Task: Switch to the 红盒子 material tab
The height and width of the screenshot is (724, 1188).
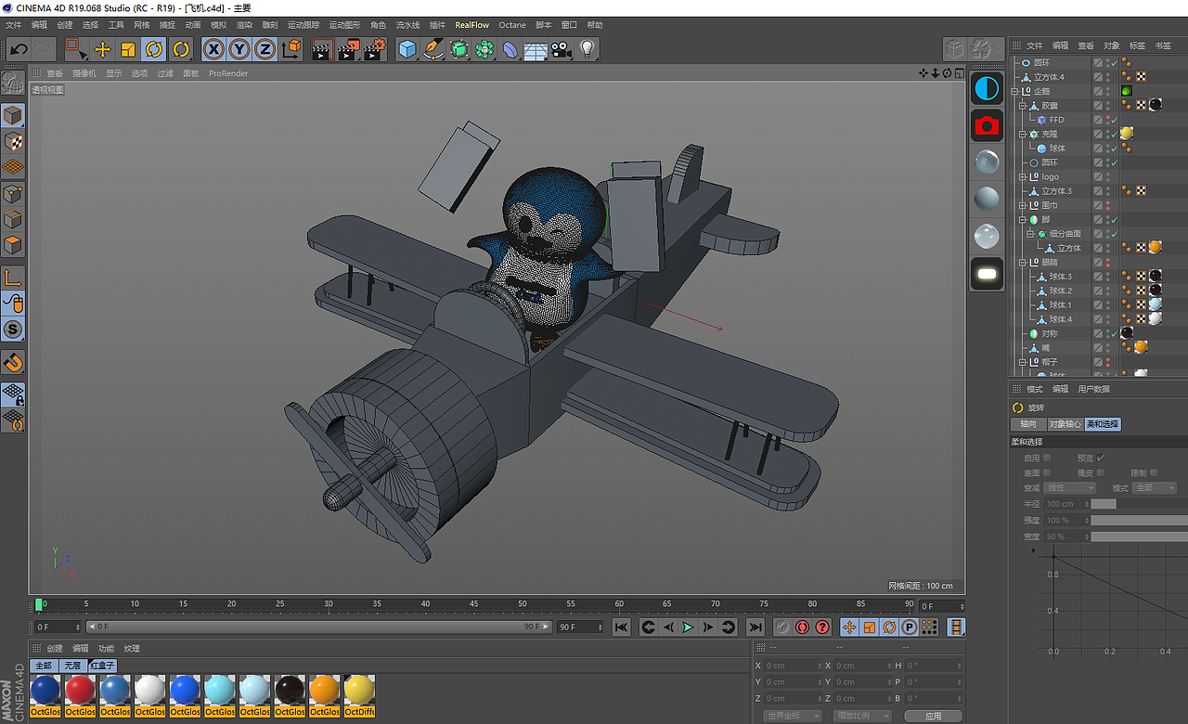Action: click(x=103, y=664)
